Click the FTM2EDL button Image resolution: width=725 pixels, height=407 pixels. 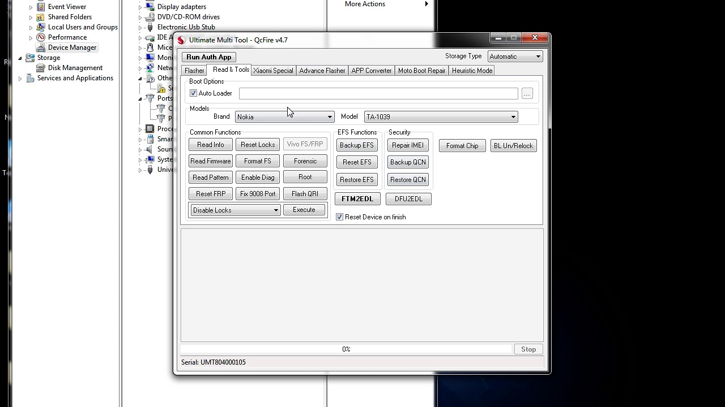[x=357, y=199]
